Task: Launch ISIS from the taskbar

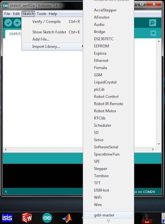Action: click(x=7, y=218)
